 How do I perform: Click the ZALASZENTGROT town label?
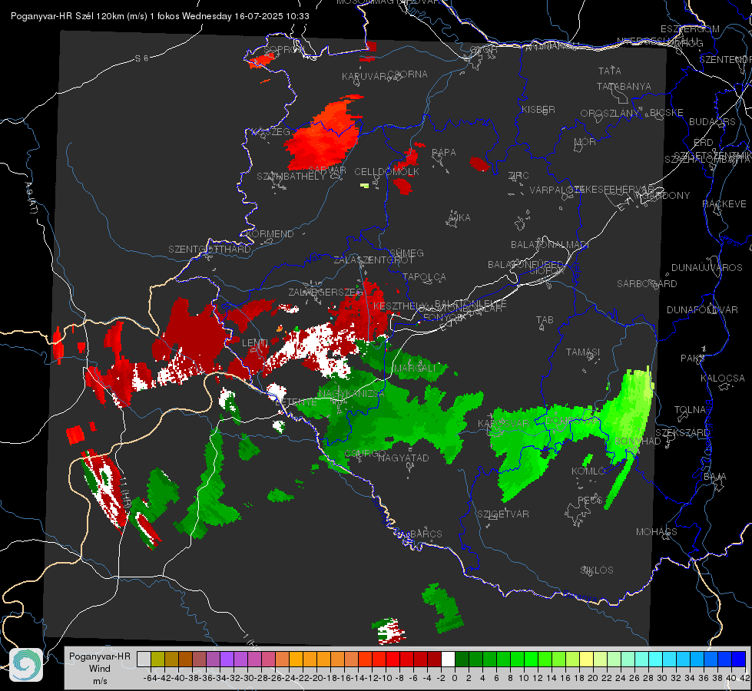pyautogui.click(x=373, y=260)
